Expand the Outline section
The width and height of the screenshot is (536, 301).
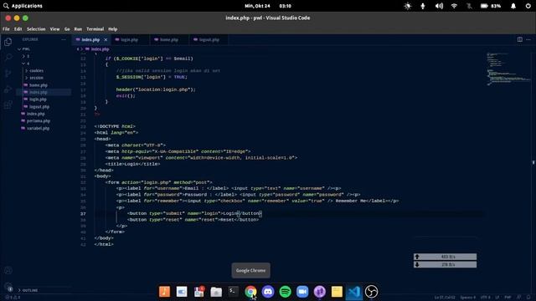[x=28, y=290]
